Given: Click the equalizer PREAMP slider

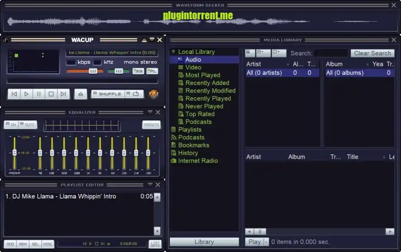Looking at the screenshot, I should [x=15, y=153].
